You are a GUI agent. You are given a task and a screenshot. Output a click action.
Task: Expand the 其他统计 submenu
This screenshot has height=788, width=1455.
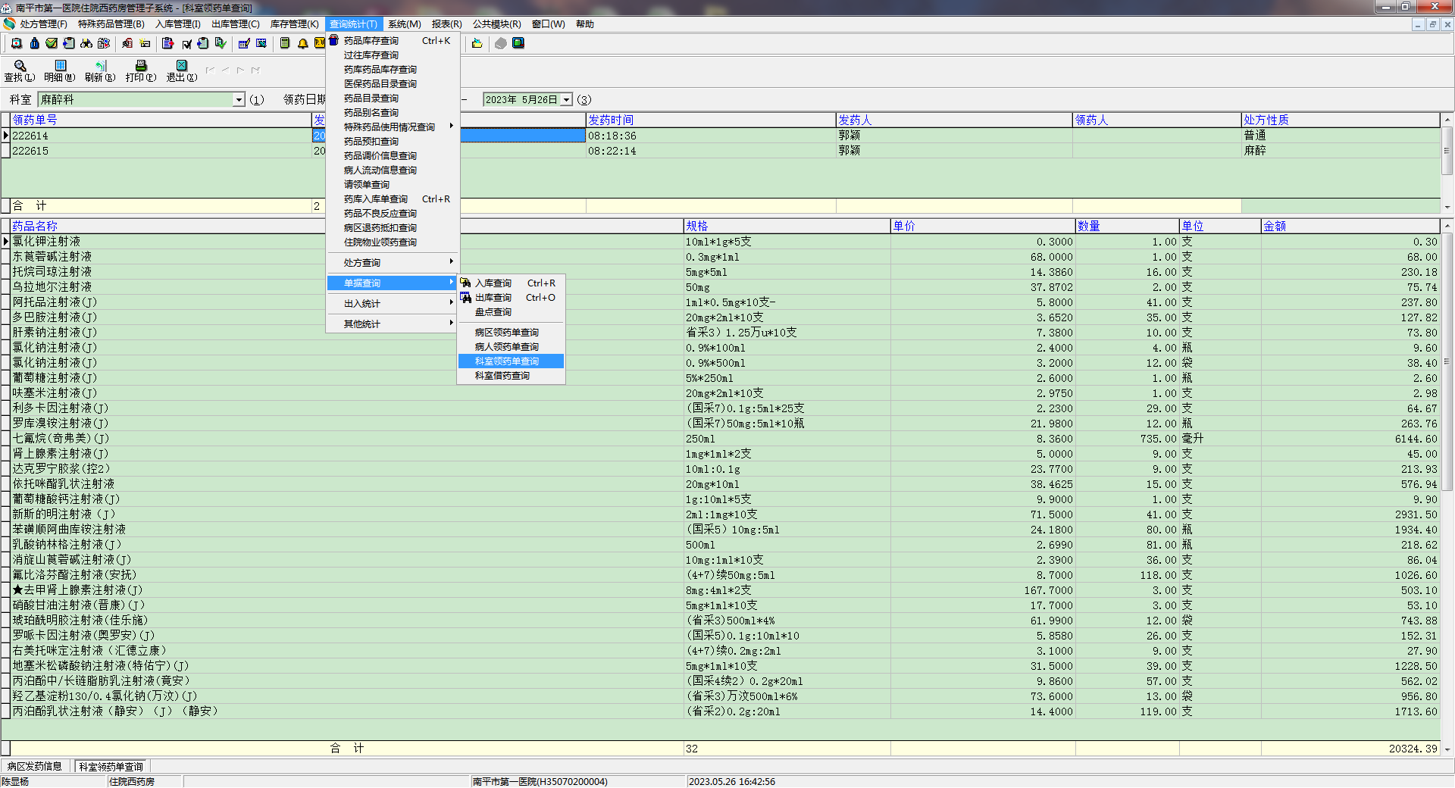point(393,324)
